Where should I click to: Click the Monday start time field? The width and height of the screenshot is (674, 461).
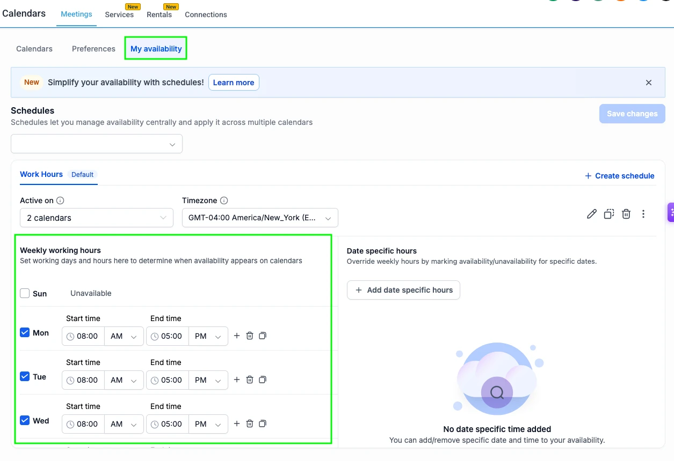click(83, 336)
